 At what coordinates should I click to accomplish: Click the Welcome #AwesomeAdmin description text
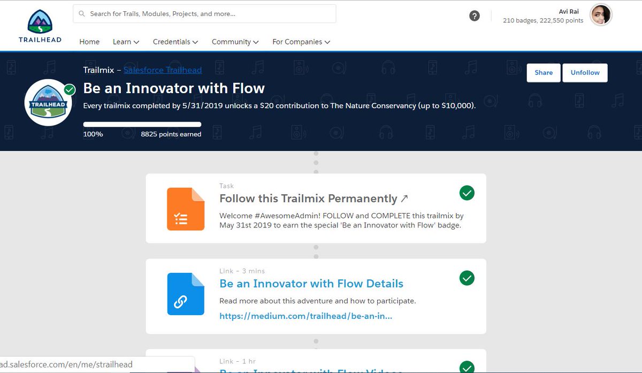point(341,220)
